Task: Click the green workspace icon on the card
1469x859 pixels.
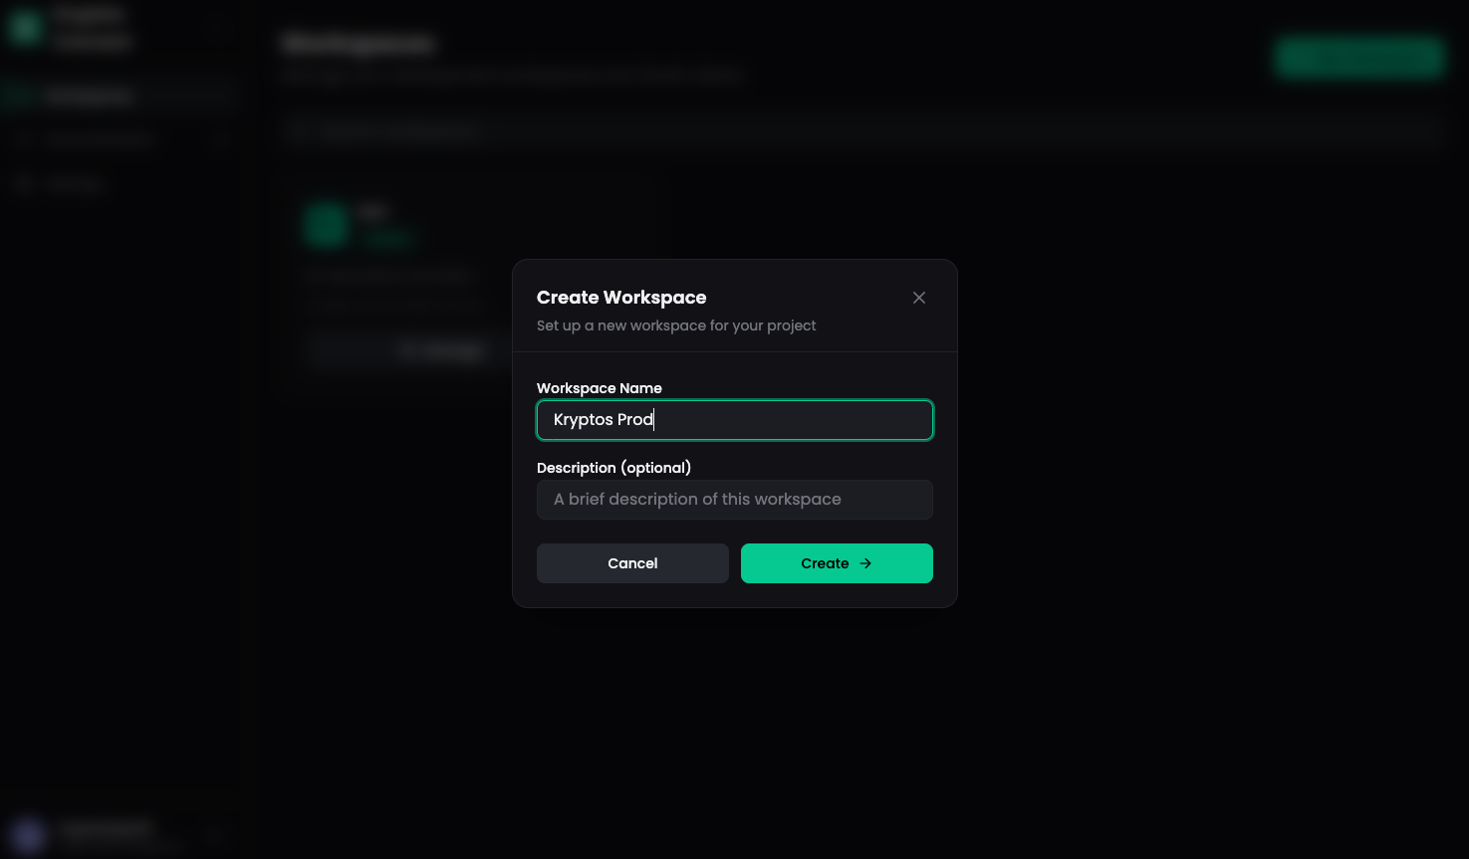Action: click(326, 226)
